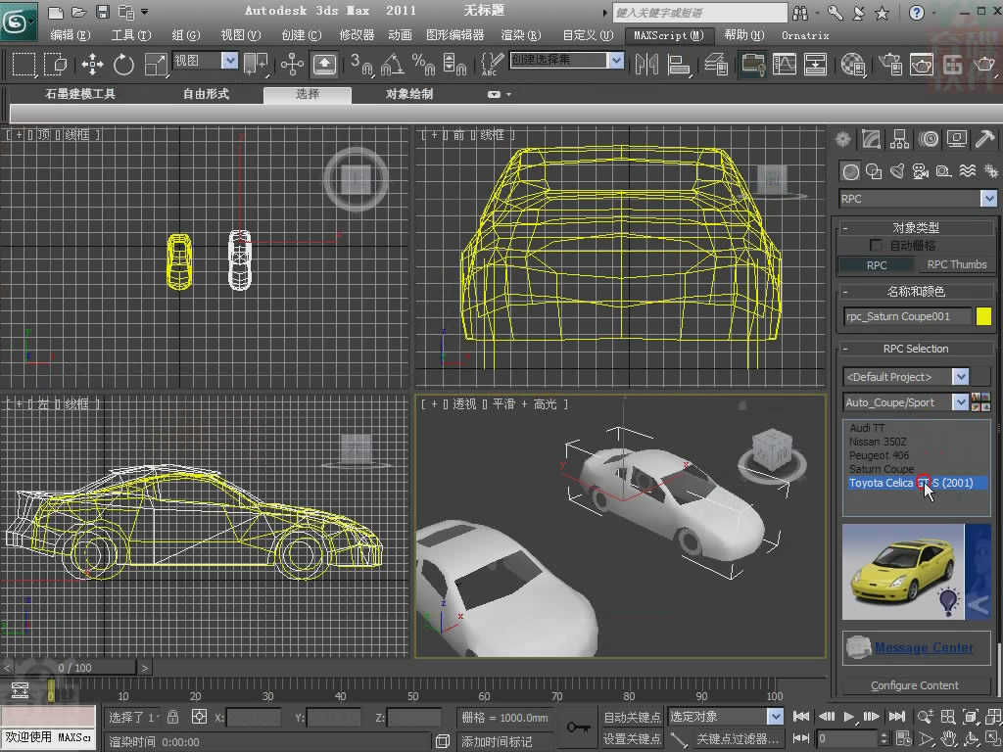Click the Use Pivot Point Center icon
Screen dimensions: 1003x752
256,64
